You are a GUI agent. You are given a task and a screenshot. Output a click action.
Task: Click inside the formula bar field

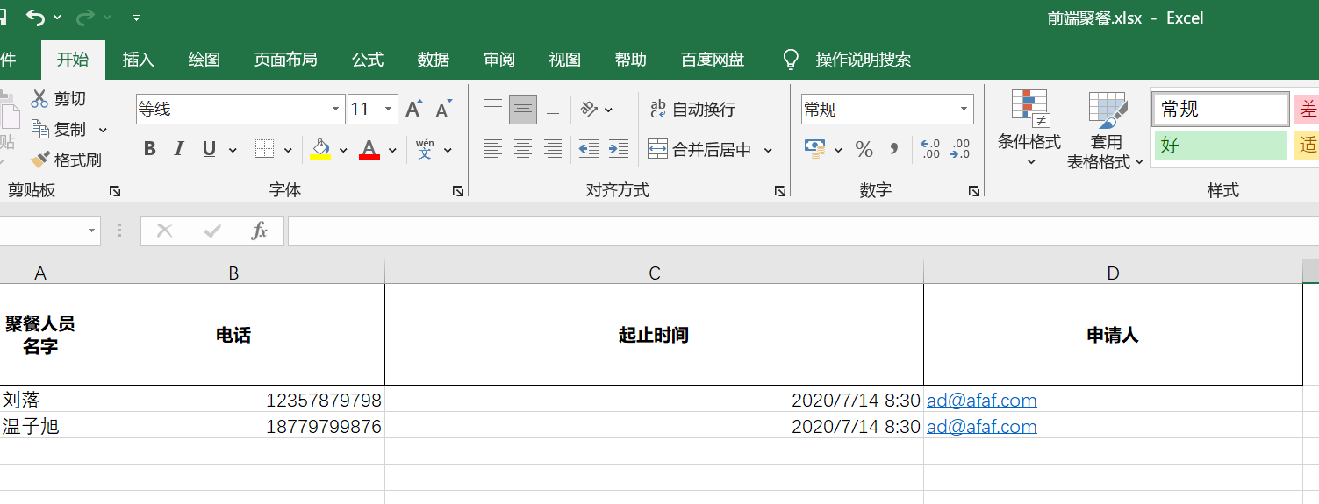pos(803,231)
